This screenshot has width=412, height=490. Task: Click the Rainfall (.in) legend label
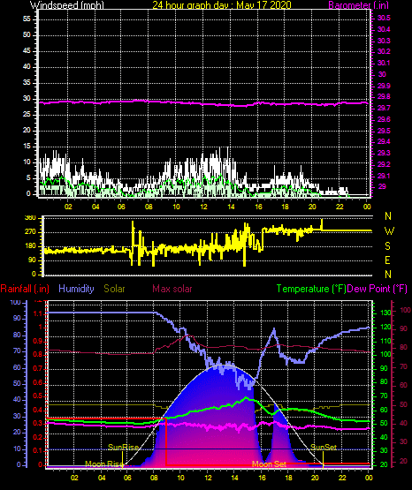[x=25, y=289]
